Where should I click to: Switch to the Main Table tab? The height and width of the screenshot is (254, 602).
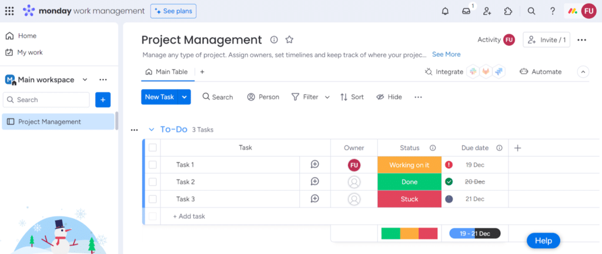point(167,72)
